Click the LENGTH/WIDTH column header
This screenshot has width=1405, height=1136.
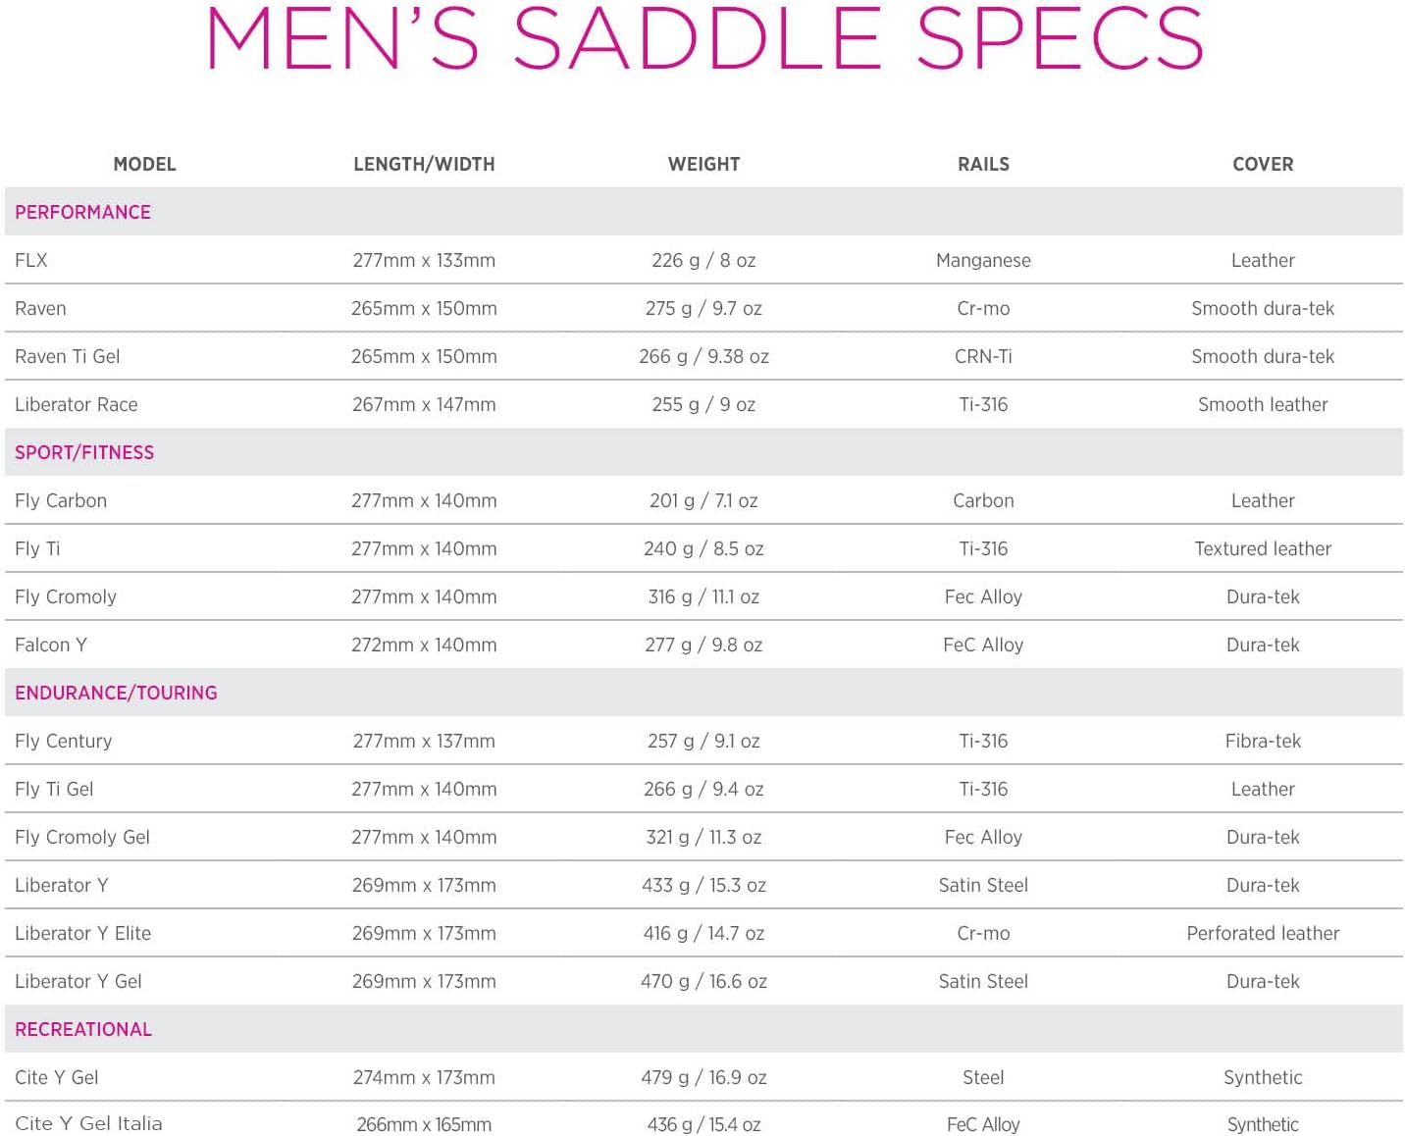pos(424,165)
